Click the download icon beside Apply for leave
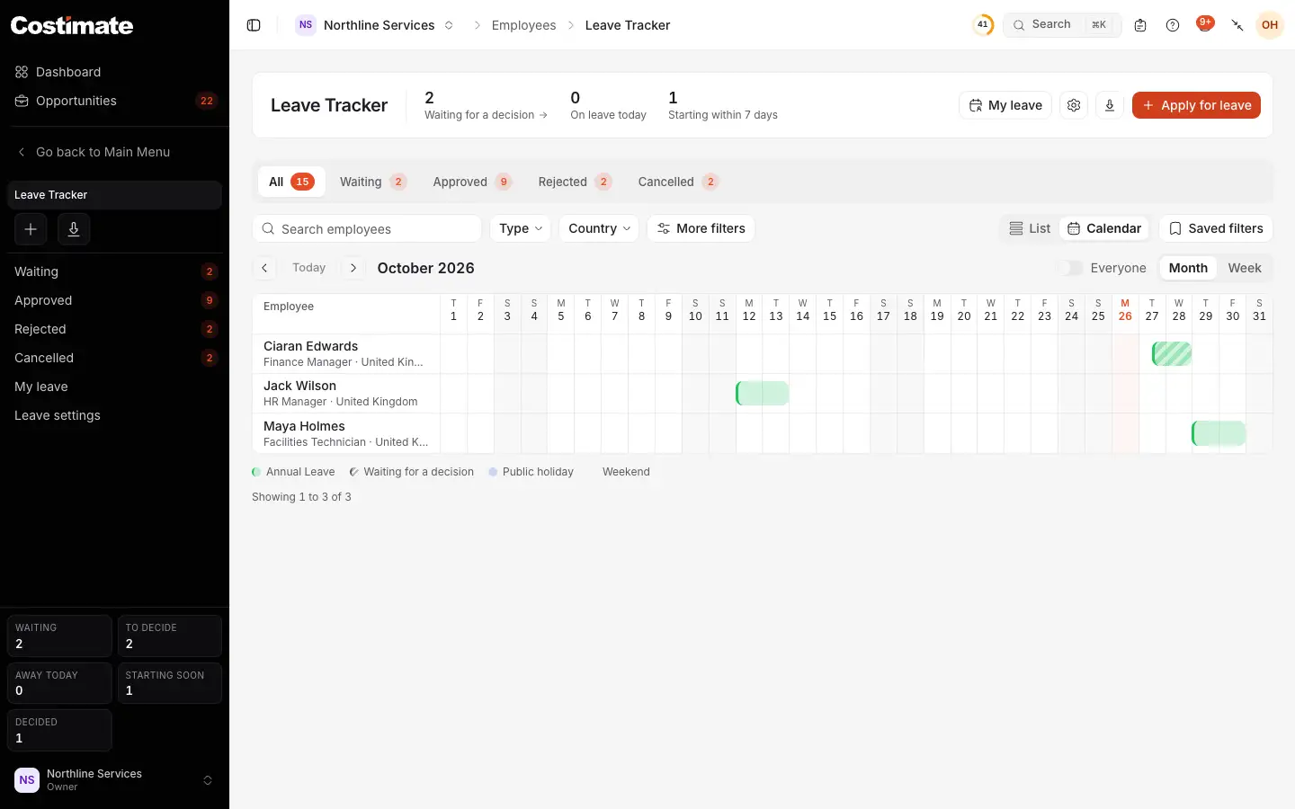Viewport: 1295px width, 809px height. (1110, 105)
